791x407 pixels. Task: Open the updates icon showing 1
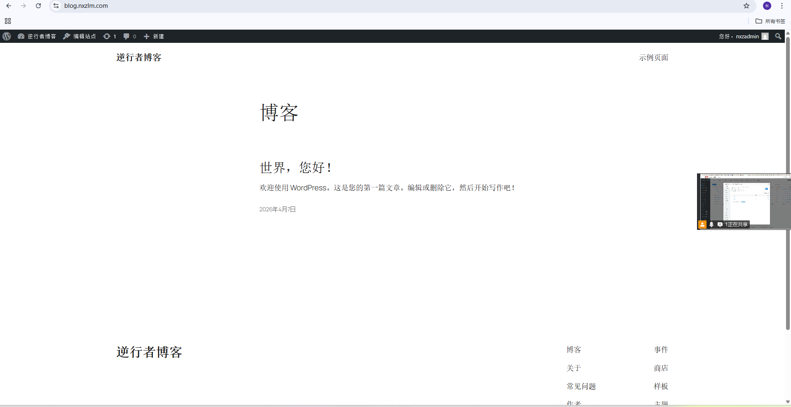pos(109,36)
